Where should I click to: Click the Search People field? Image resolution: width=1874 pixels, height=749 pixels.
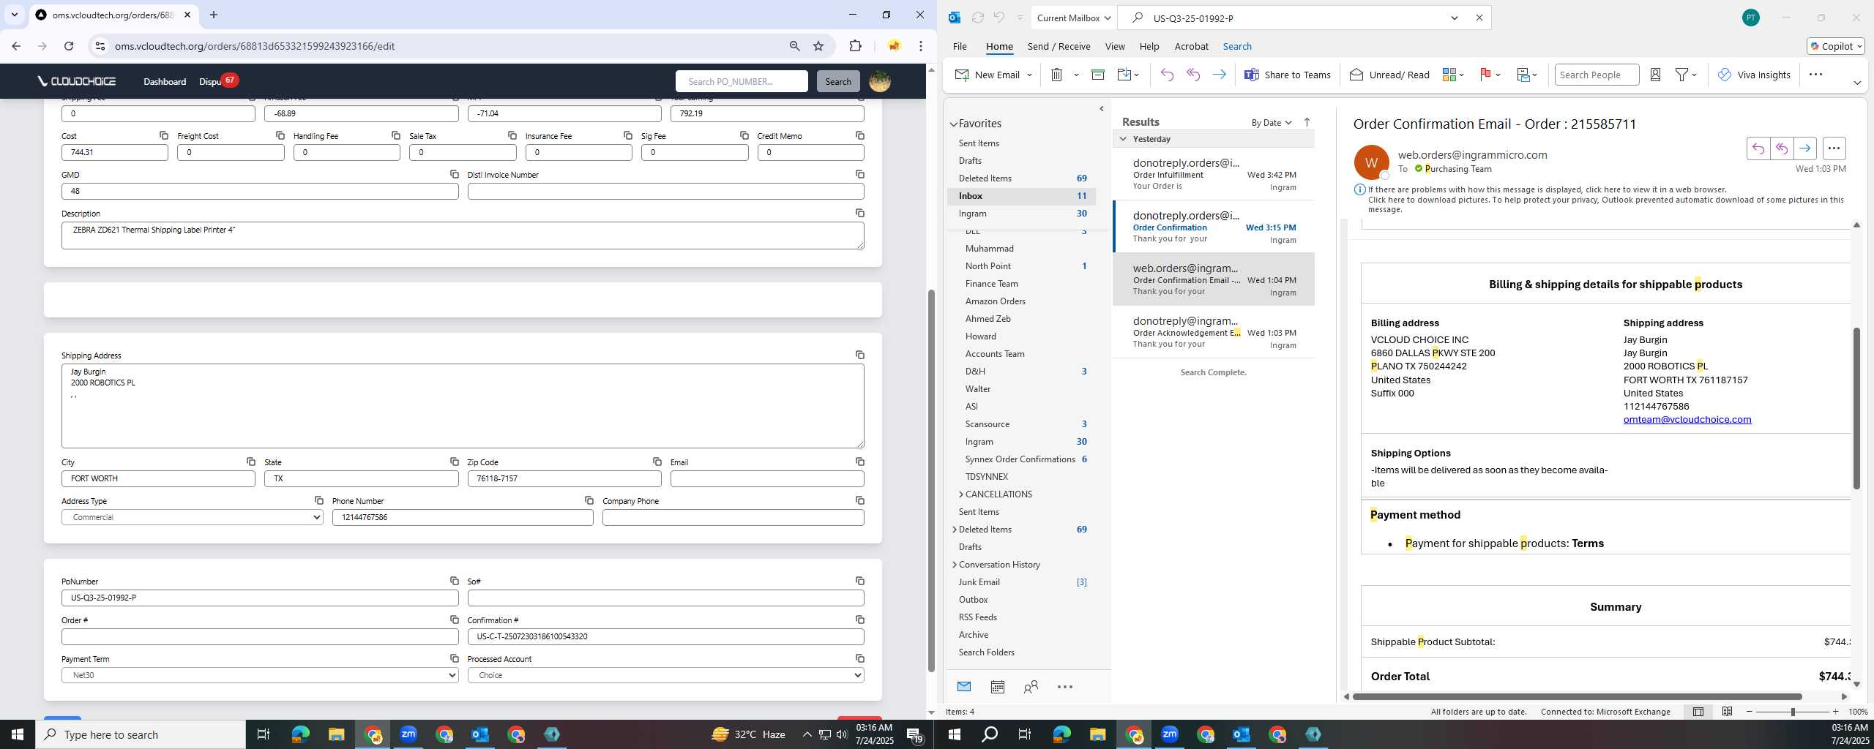[x=1597, y=75]
